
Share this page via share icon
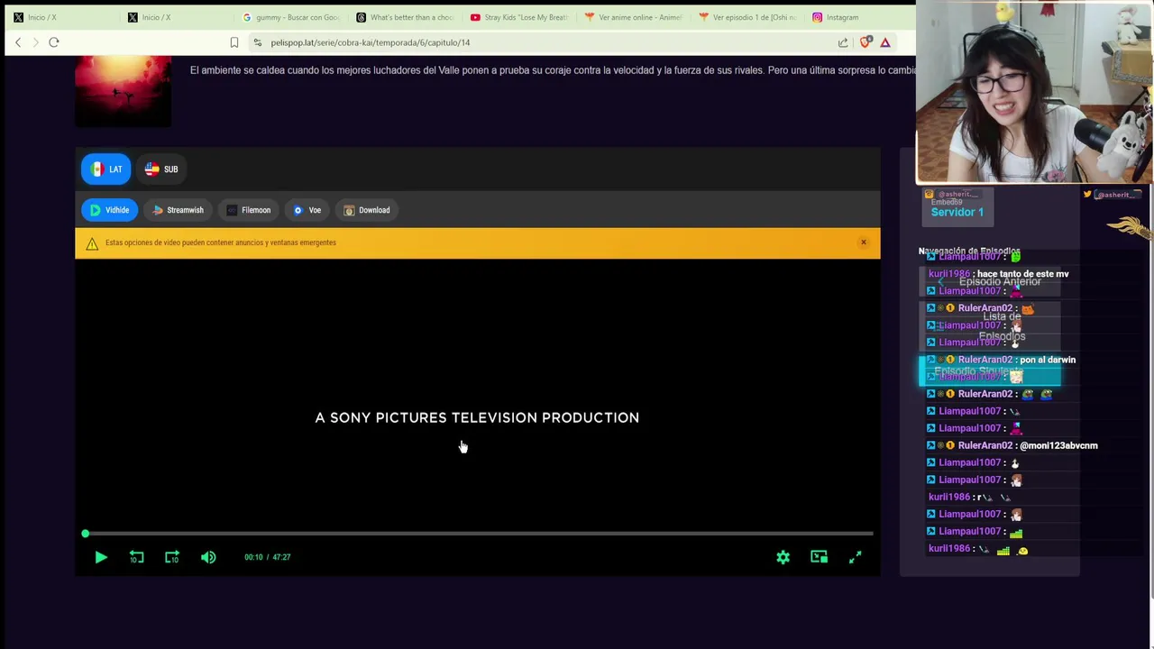click(843, 42)
